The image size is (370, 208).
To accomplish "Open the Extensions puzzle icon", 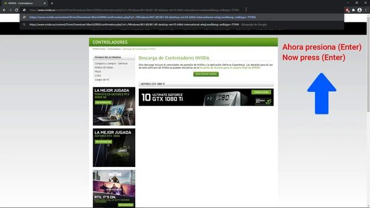I will coord(353,10).
